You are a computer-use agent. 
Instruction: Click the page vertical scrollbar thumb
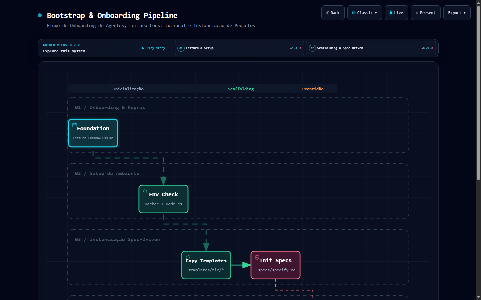478,93
